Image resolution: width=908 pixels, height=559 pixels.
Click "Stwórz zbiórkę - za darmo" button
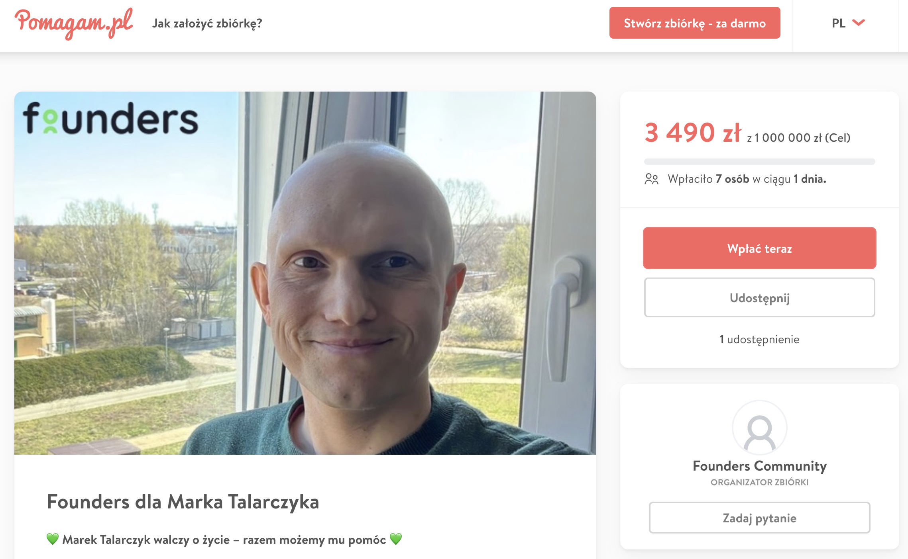click(695, 23)
